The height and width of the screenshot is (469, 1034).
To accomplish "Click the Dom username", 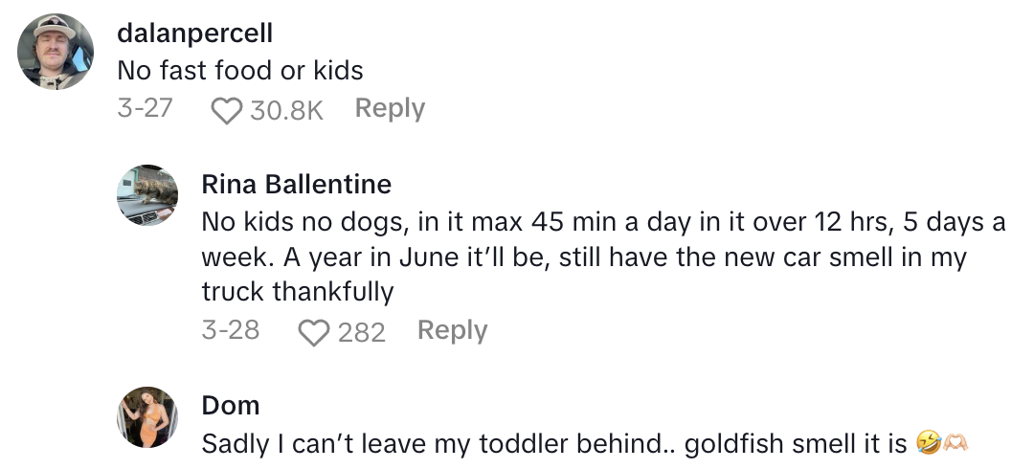I will click(230, 405).
